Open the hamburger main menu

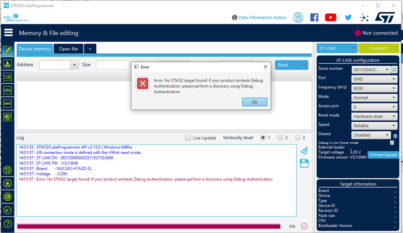click(x=8, y=33)
